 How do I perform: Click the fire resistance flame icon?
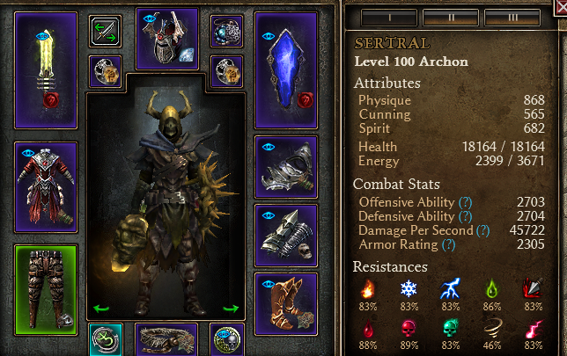[x=367, y=289]
